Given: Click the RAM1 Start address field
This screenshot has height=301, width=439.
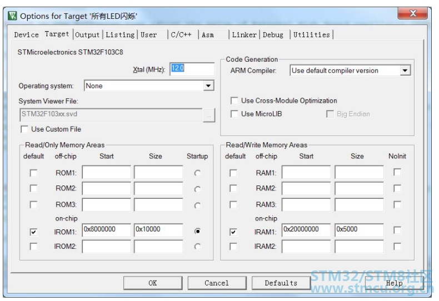Looking at the screenshot, I should tap(306, 172).
